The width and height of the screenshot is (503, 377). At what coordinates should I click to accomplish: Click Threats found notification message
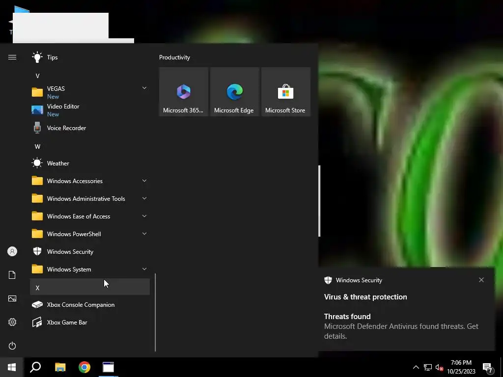tap(401, 326)
